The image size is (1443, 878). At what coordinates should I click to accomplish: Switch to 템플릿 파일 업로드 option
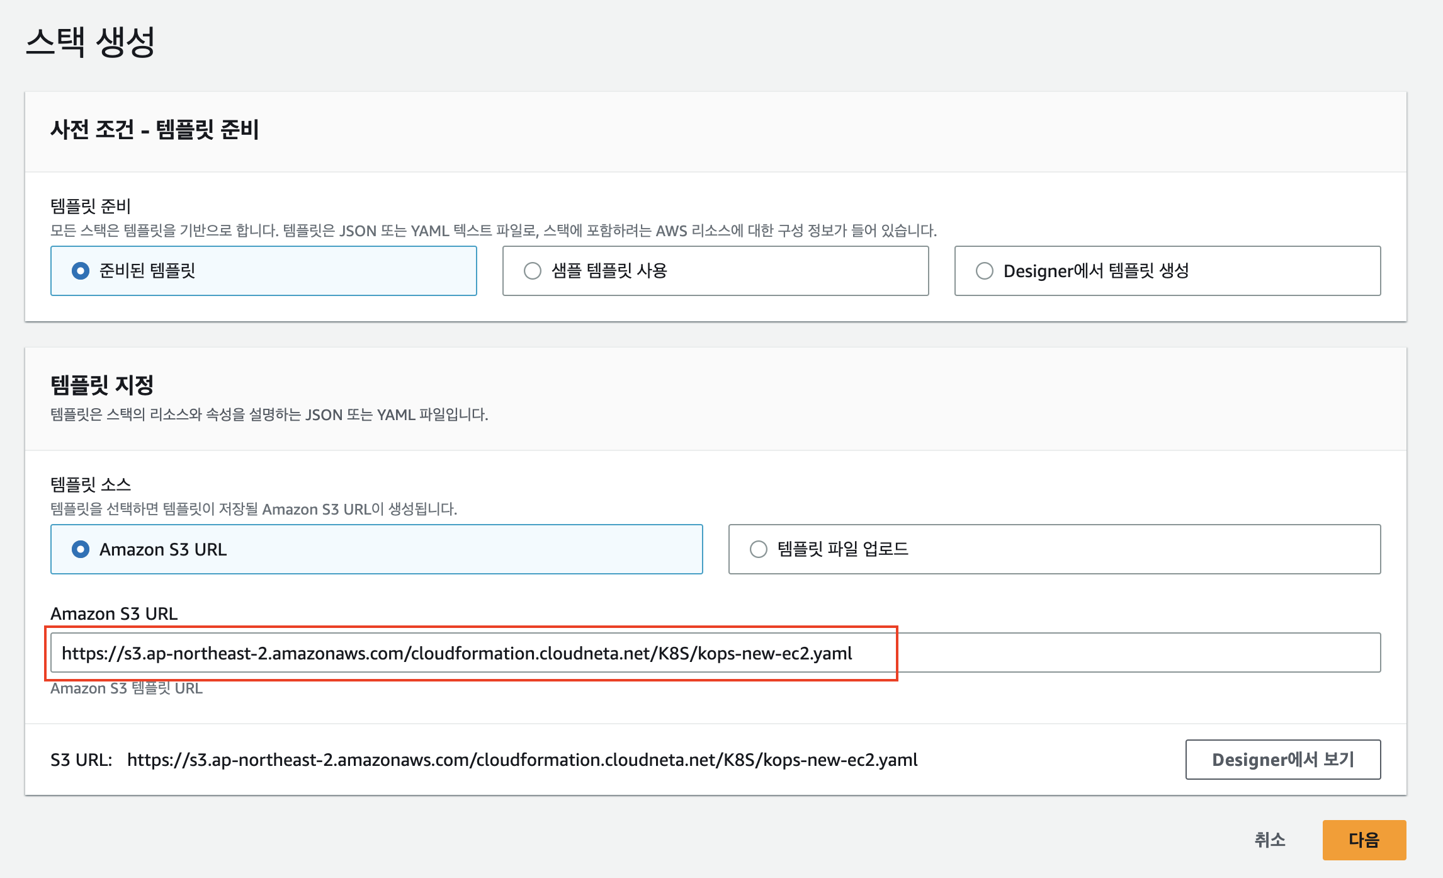point(759,549)
